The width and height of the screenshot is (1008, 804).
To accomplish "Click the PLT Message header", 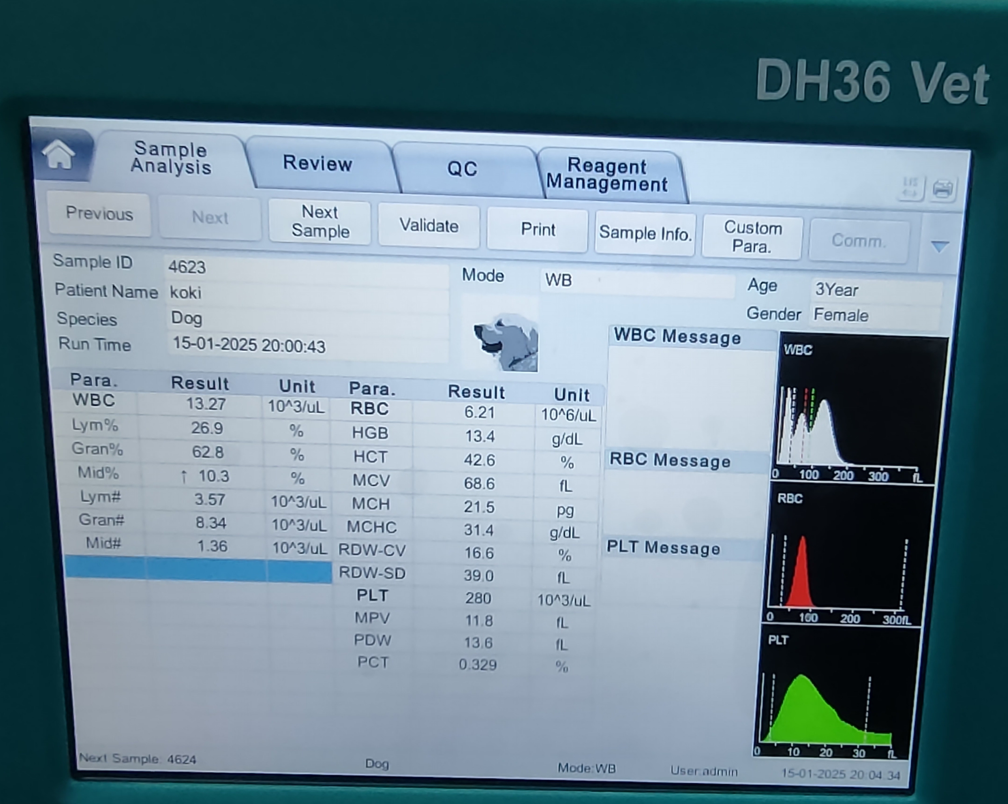I will (664, 548).
